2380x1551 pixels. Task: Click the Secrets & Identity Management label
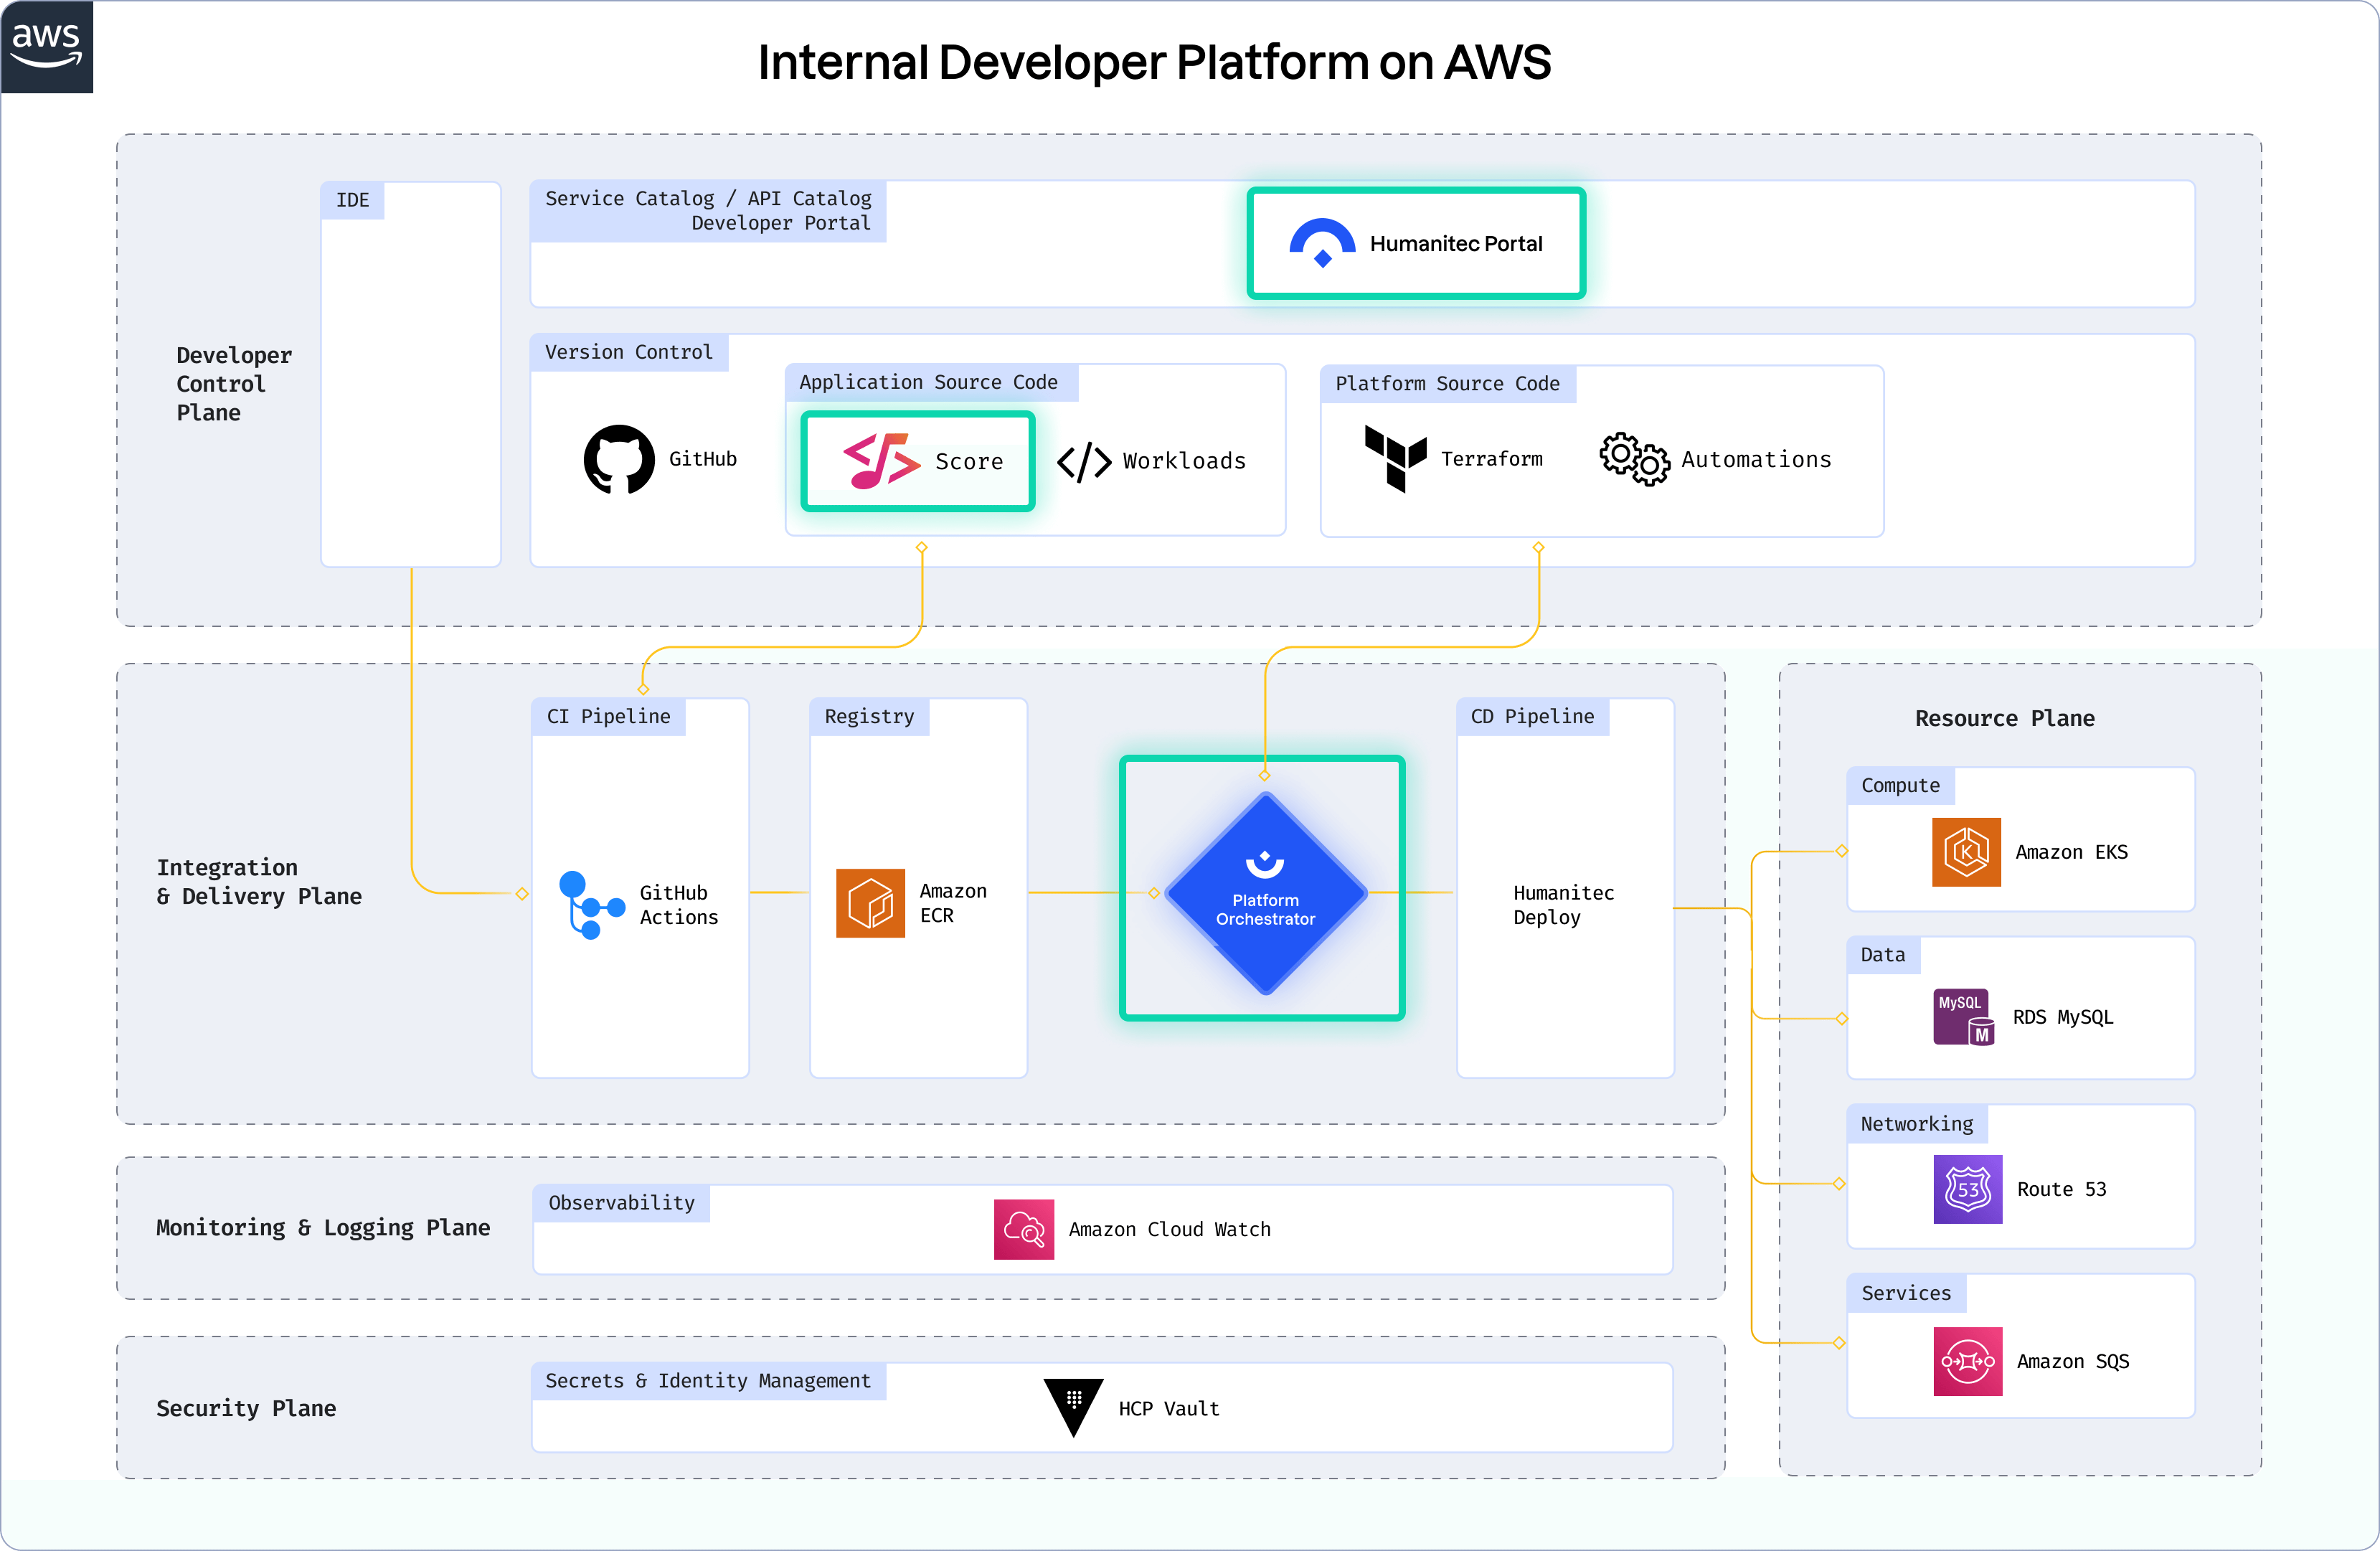point(708,1381)
